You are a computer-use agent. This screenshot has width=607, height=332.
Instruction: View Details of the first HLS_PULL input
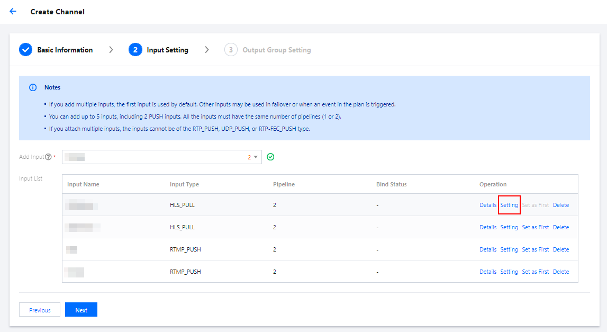point(488,205)
